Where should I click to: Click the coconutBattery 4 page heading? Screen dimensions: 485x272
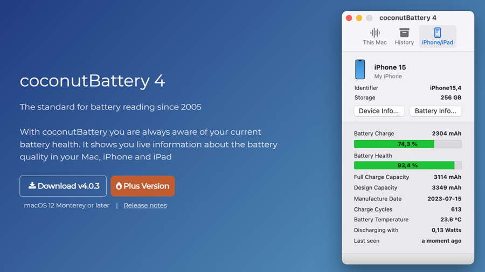93,81
